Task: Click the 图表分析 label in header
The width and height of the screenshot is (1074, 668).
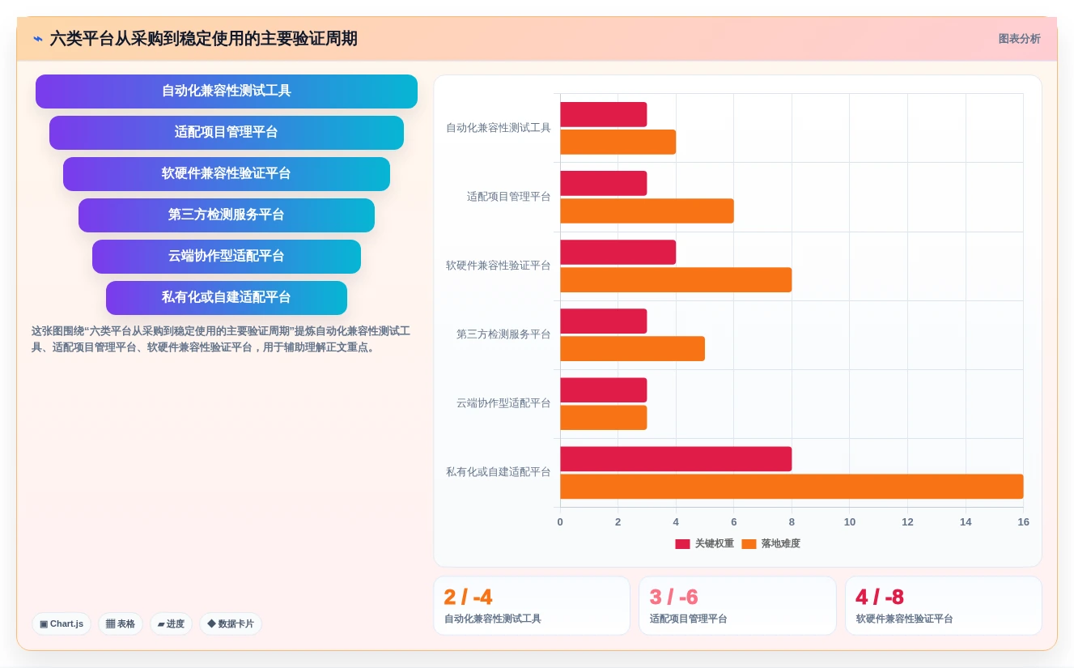Action: coord(1019,39)
